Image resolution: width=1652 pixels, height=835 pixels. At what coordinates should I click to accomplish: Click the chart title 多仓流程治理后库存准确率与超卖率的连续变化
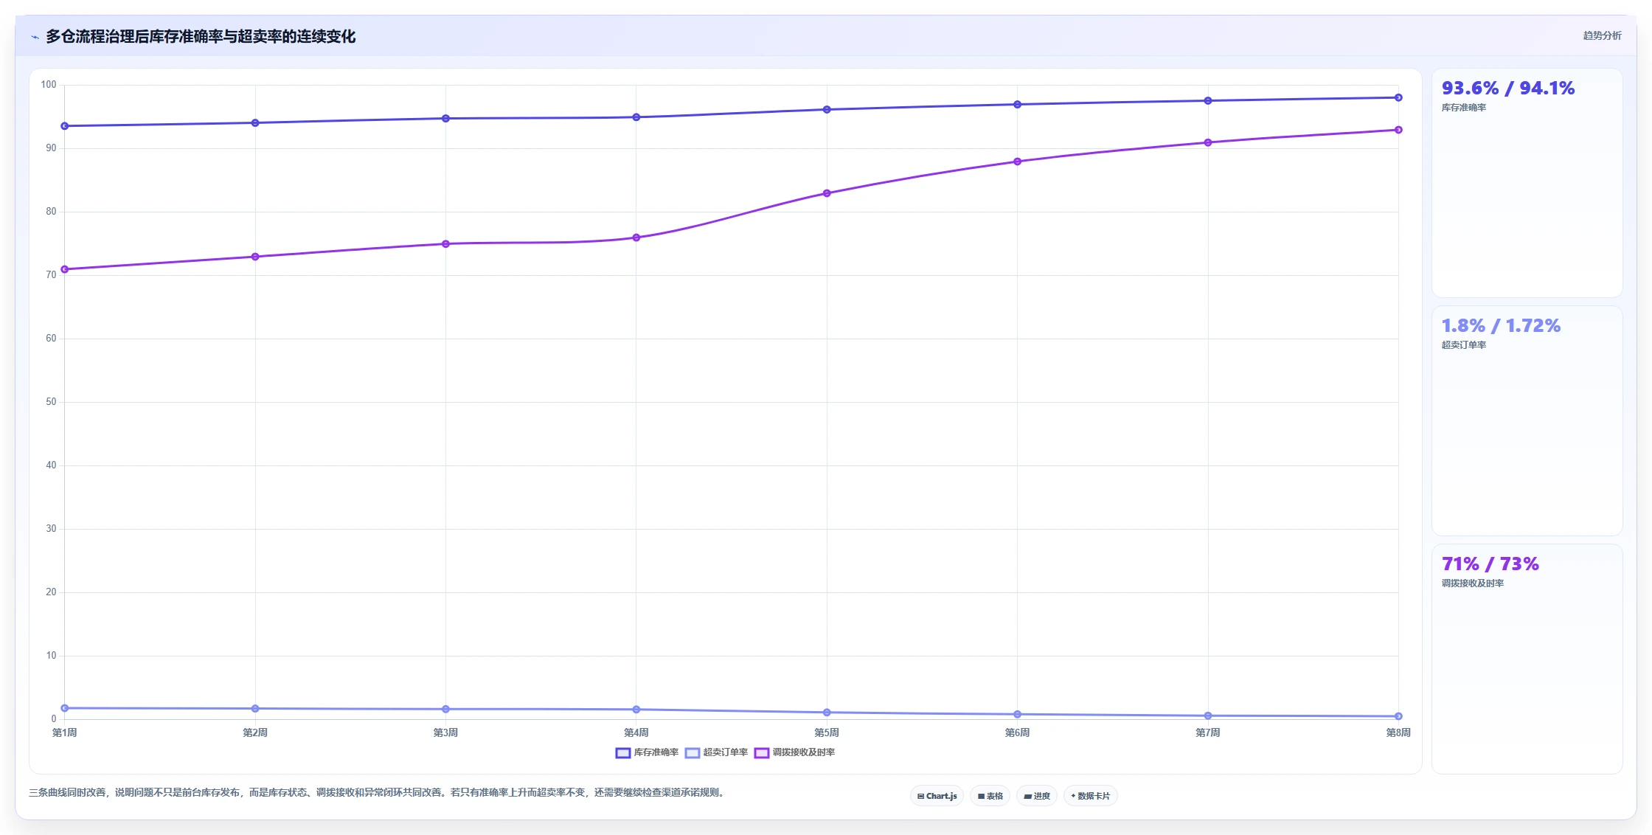click(201, 37)
